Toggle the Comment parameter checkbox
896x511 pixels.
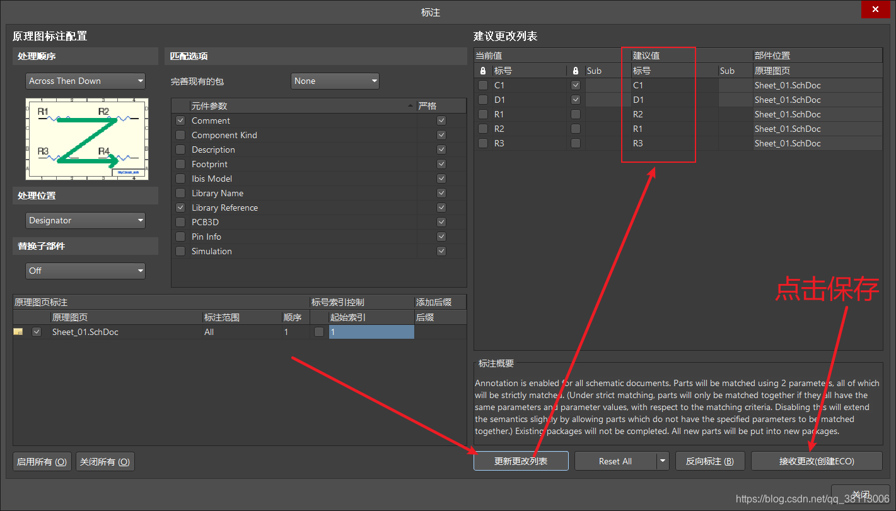tap(181, 120)
